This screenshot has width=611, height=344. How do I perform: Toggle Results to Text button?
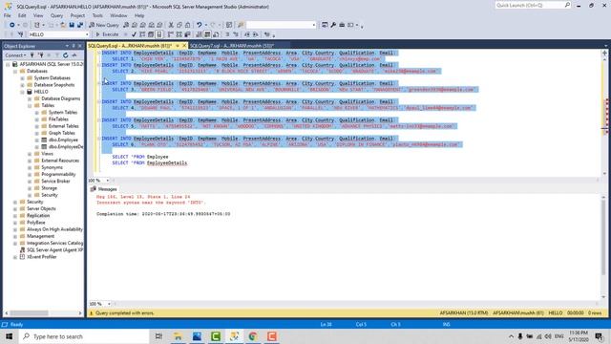click(200, 34)
